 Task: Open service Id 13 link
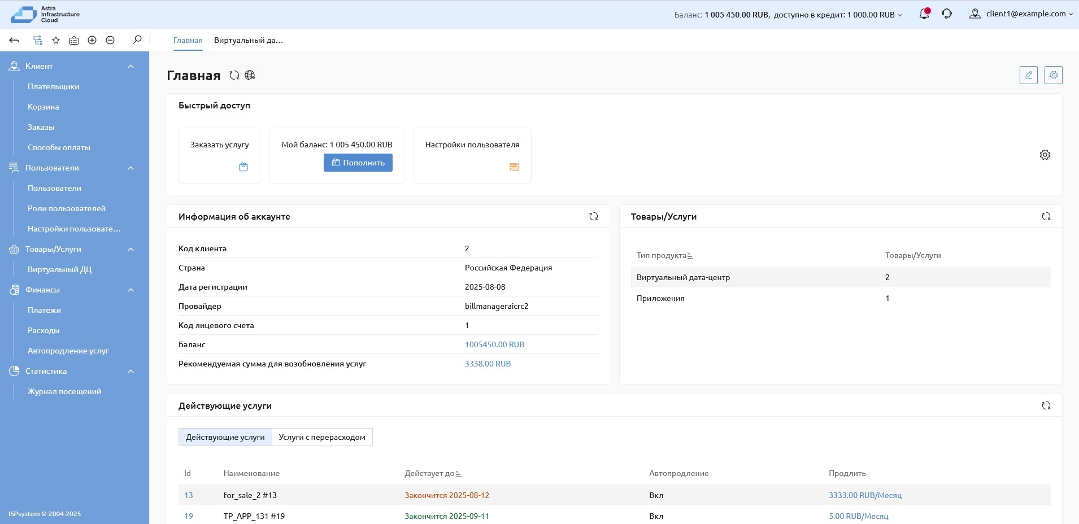coord(189,495)
